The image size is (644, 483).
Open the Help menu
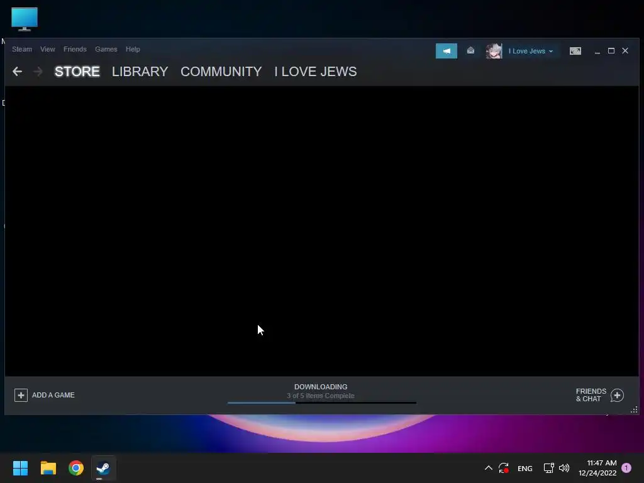coord(133,49)
